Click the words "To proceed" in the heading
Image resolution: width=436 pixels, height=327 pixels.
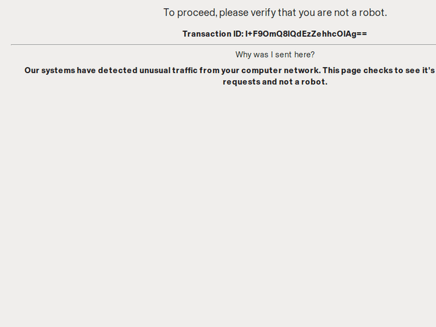(x=189, y=13)
